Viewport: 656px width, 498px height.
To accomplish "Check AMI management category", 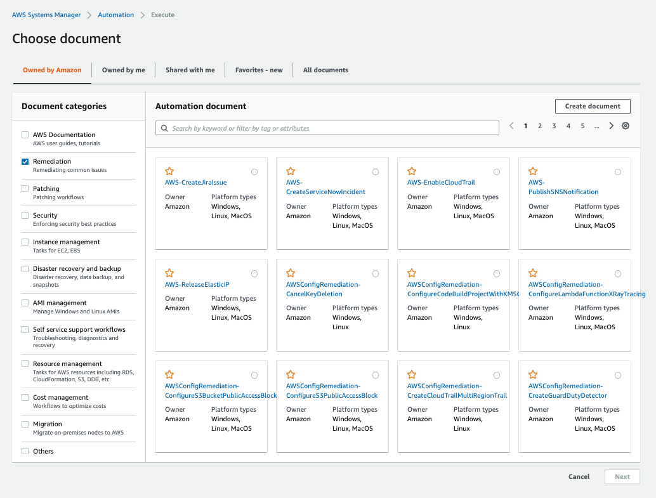I will click(x=25, y=303).
